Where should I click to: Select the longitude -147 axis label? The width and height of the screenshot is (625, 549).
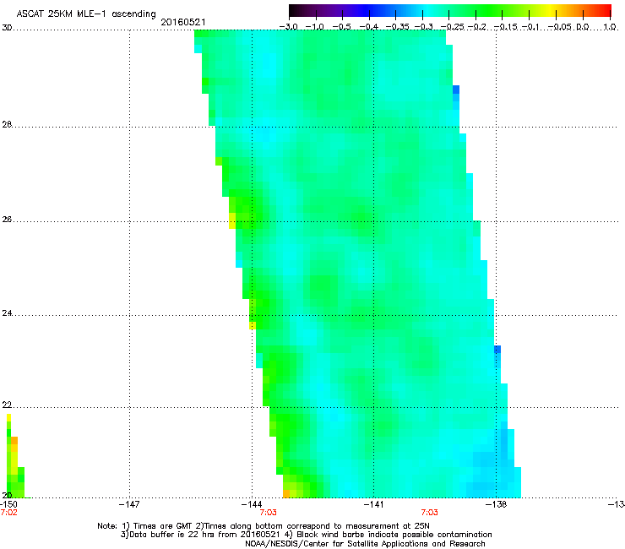pyautogui.click(x=129, y=504)
